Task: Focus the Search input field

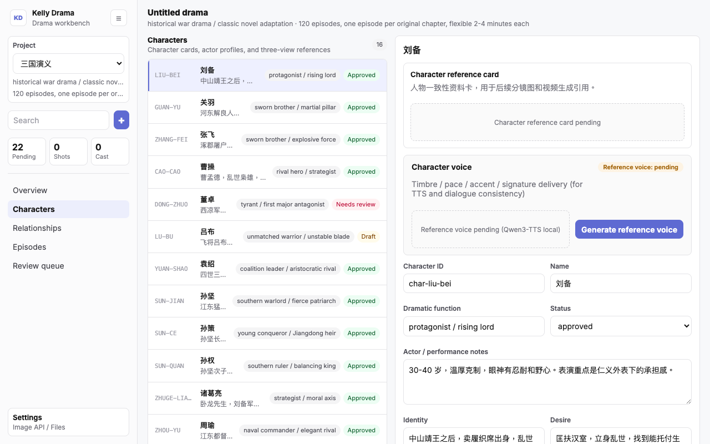Action: coord(58,120)
